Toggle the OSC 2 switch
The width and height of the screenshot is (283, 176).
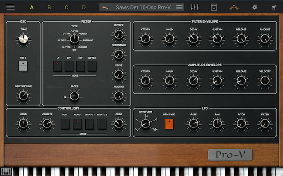(24, 66)
